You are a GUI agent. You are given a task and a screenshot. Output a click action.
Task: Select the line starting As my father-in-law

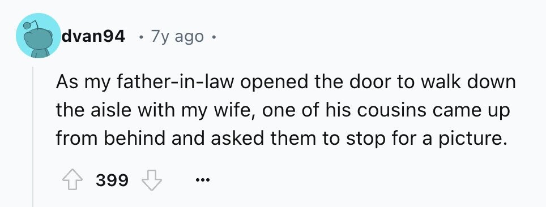tap(285, 83)
